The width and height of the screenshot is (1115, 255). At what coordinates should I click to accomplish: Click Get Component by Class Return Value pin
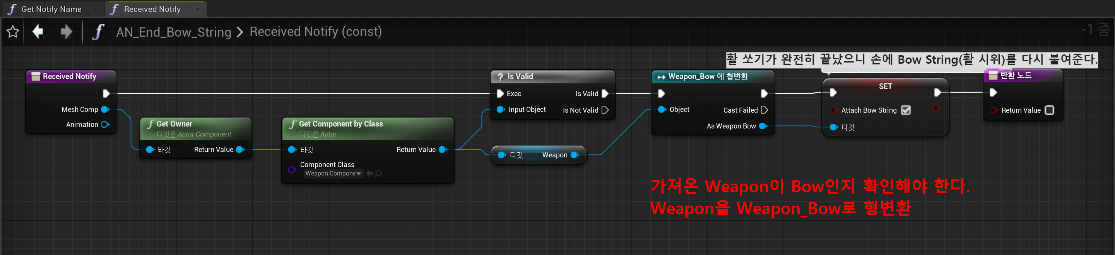pyautogui.click(x=443, y=150)
